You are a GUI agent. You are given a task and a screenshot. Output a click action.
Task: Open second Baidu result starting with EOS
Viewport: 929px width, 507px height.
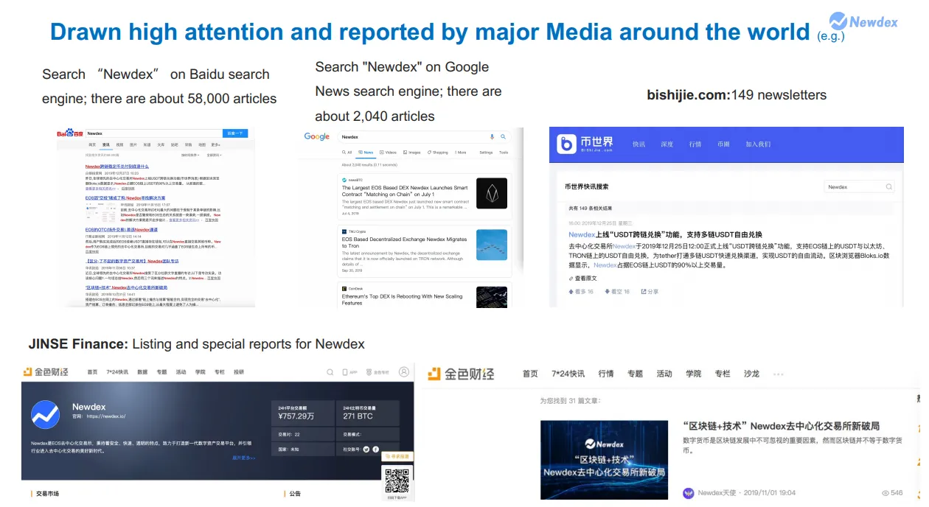tap(125, 197)
